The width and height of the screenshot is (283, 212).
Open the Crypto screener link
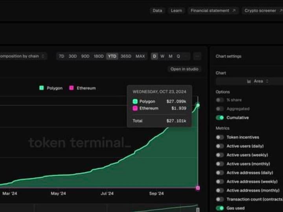[263, 11]
